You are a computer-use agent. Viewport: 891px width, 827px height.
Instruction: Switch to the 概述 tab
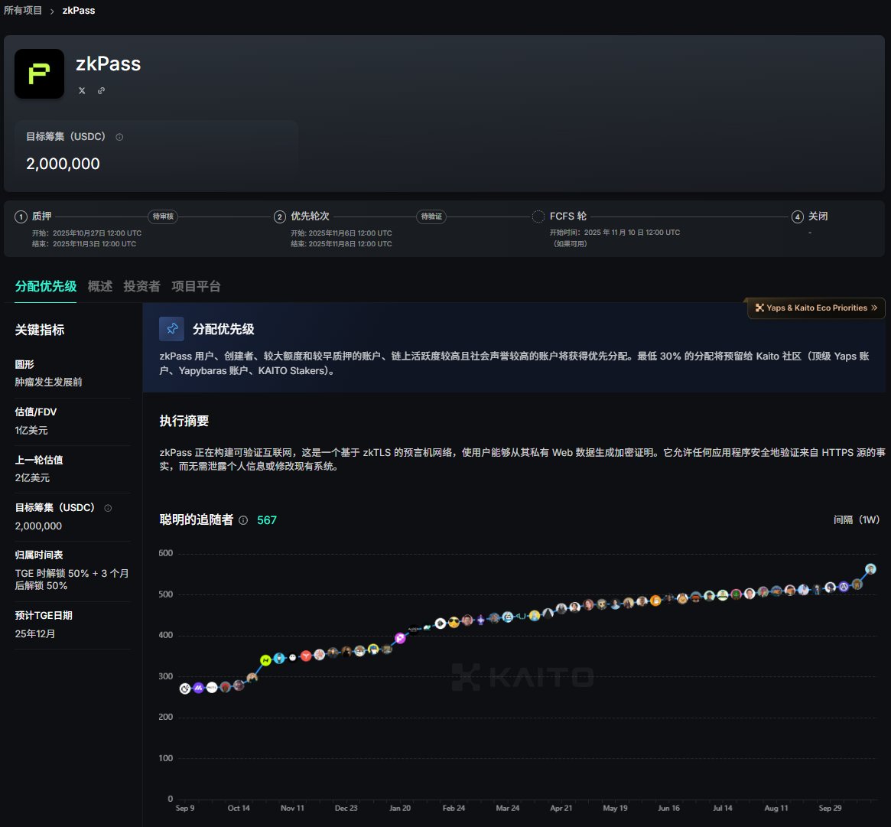[x=100, y=286]
